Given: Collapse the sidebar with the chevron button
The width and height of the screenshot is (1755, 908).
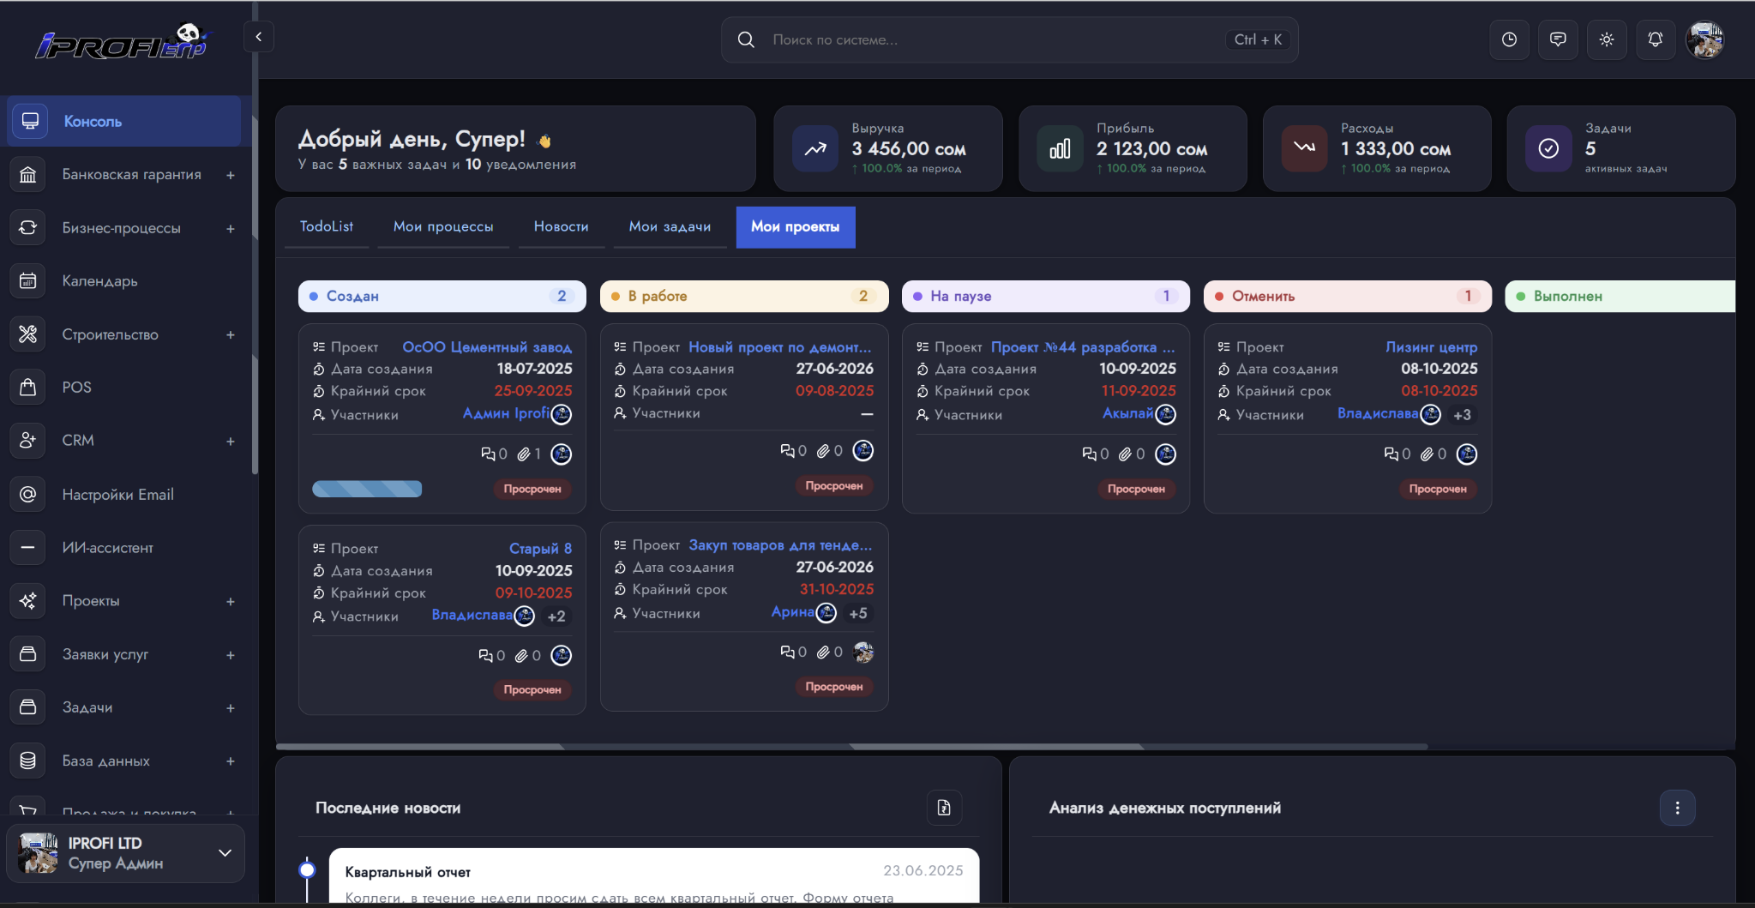Looking at the screenshot, I should pos(259,37).
